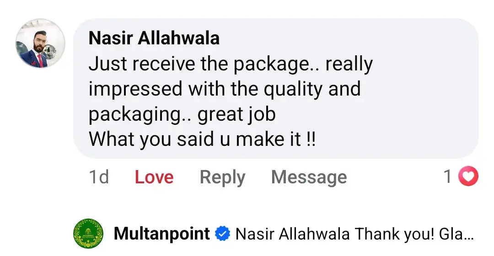494x256 pixels.
Task: Reply to Nasir Allahwala's comment
Action: [222, 177]
